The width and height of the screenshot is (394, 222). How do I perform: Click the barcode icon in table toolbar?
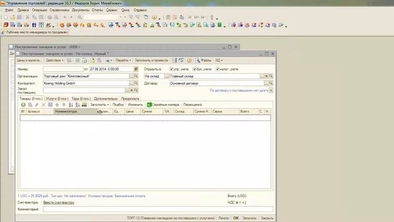click(x=84, y=105)
